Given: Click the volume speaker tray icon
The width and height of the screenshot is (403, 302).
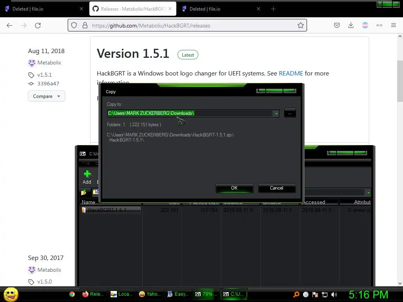Looking at the screenshot, I should (334, 295).
